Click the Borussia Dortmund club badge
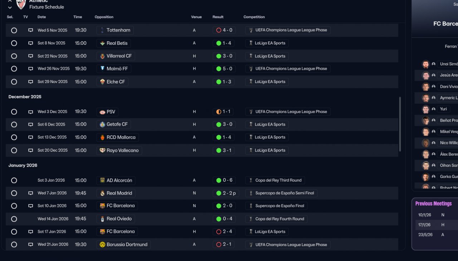Image resolution: width=458 pixels, height=261 pixels. point(102,245)
